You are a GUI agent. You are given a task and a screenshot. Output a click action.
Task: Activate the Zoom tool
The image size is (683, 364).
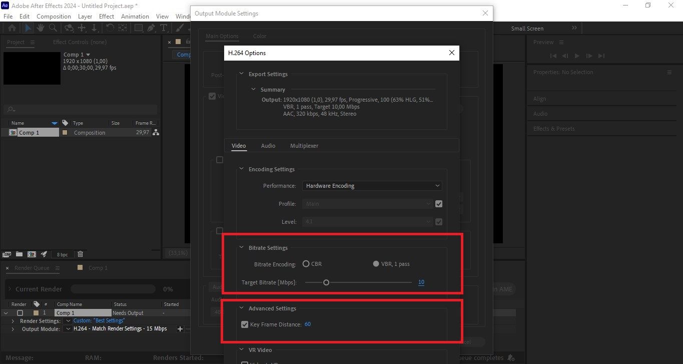point(53,28)
